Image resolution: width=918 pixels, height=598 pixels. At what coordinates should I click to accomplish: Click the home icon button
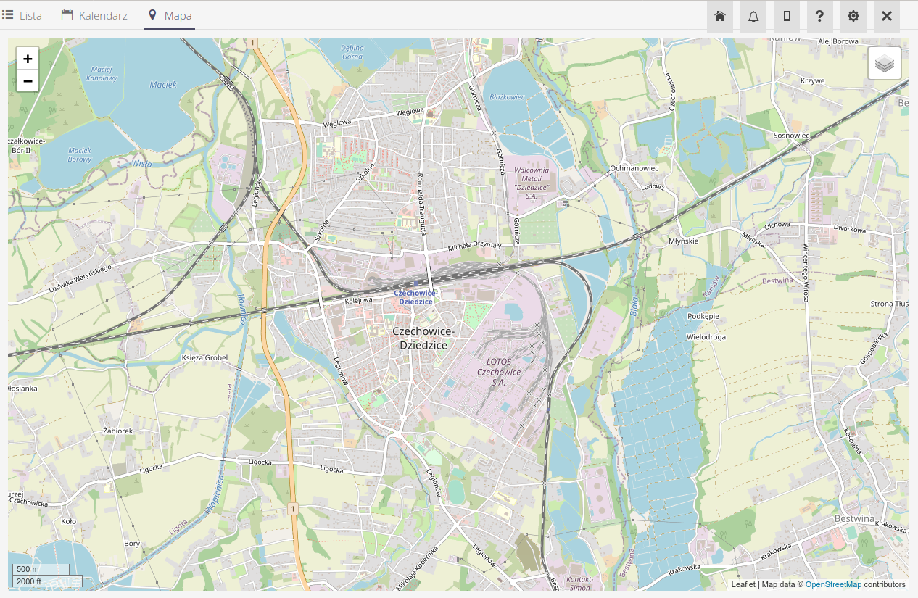720,17
